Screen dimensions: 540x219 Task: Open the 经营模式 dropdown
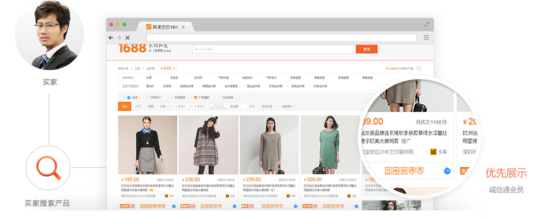pos(288,106)
